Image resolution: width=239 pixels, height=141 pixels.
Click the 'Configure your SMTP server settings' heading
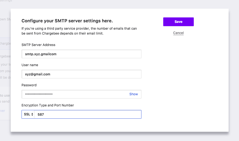pyautogui.click(x=67, y=21)
